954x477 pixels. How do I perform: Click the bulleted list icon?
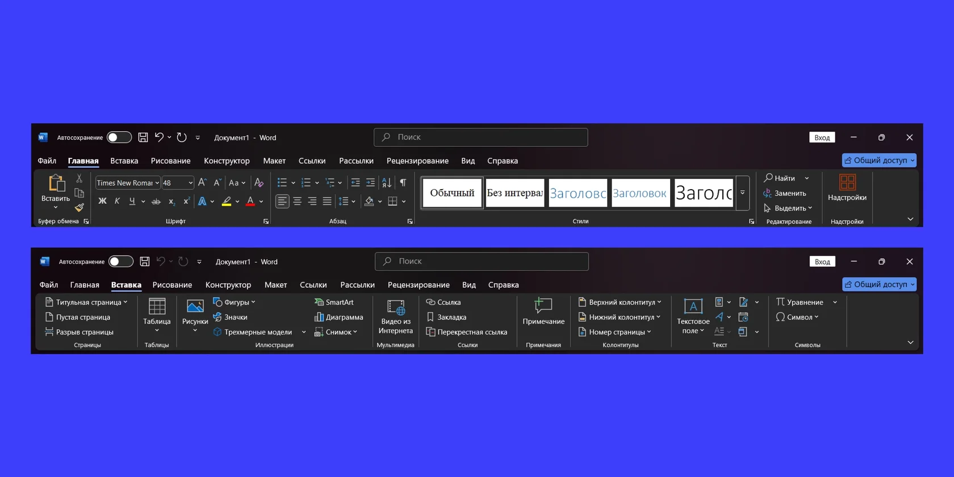282,182
